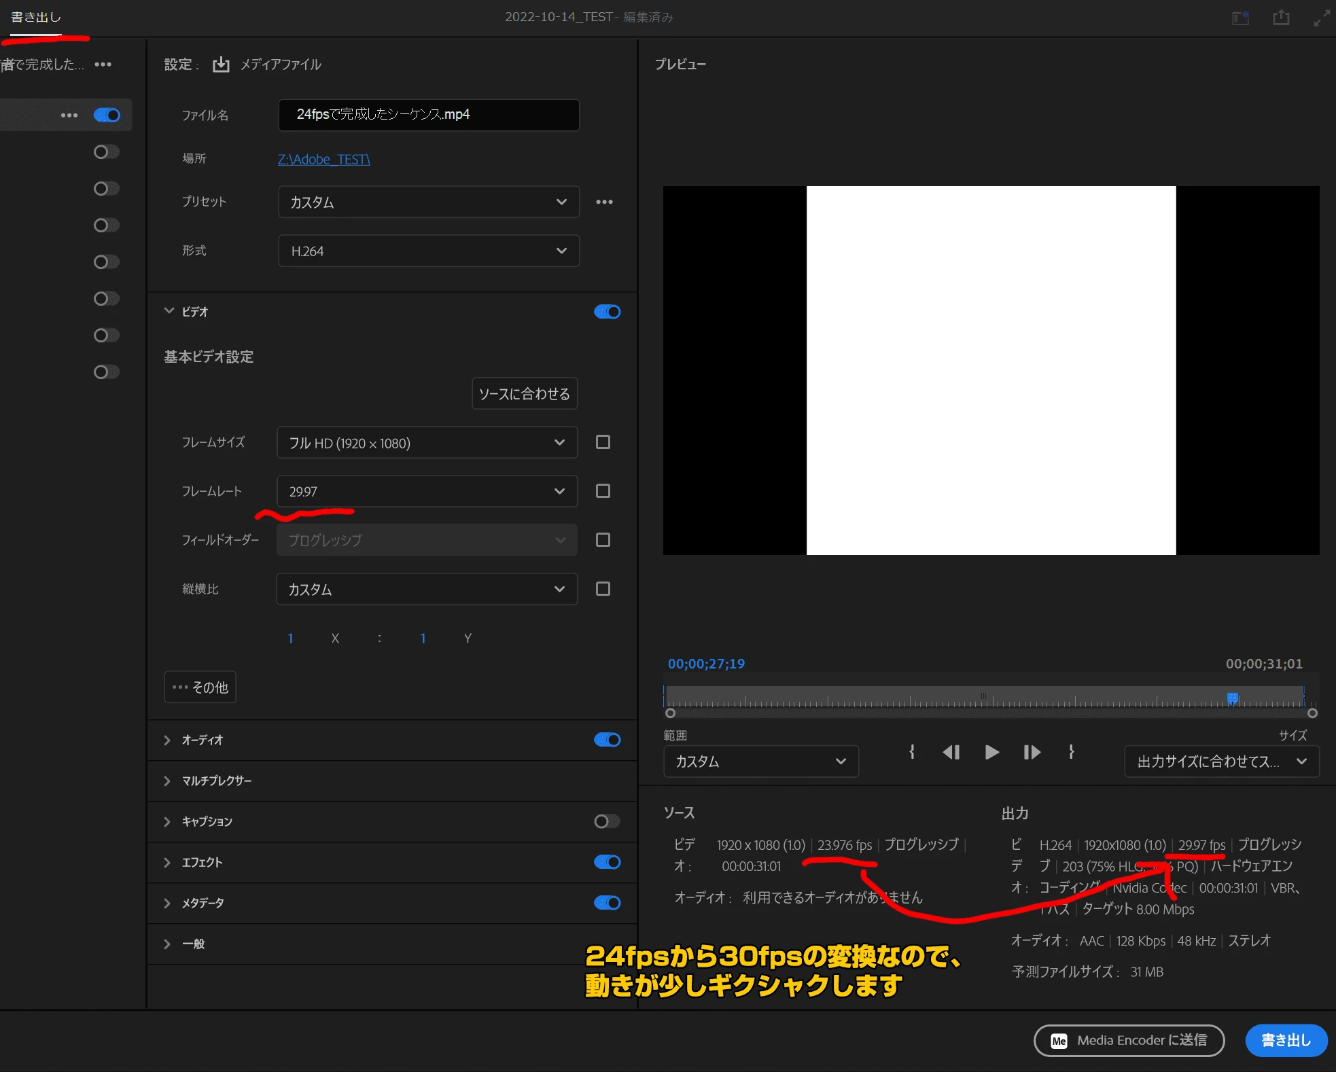Select the 書き出し tab at top

pyautogui.click(x=36, y=17)
